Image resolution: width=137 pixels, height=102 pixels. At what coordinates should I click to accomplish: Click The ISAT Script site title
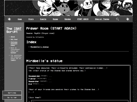click(14, 30)
